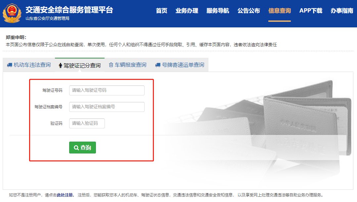The image size is (357, 202).
Task: Open APP下载 page
Action: click(x=311, y=11)
